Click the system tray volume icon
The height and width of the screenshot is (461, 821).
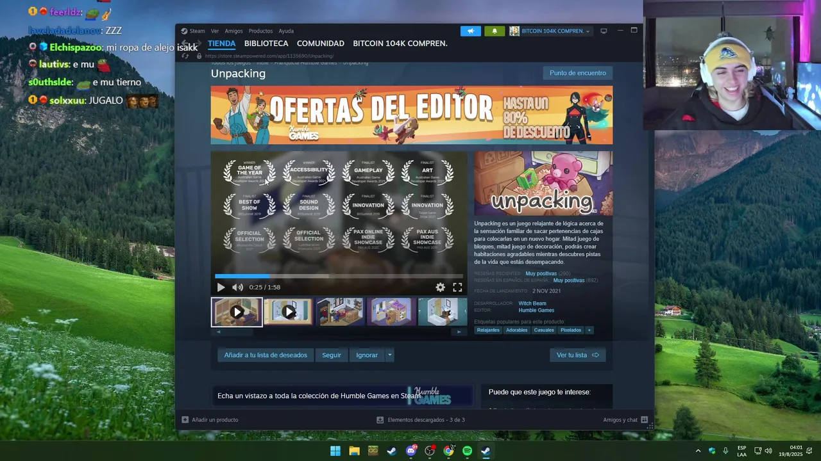click(768, 451)
